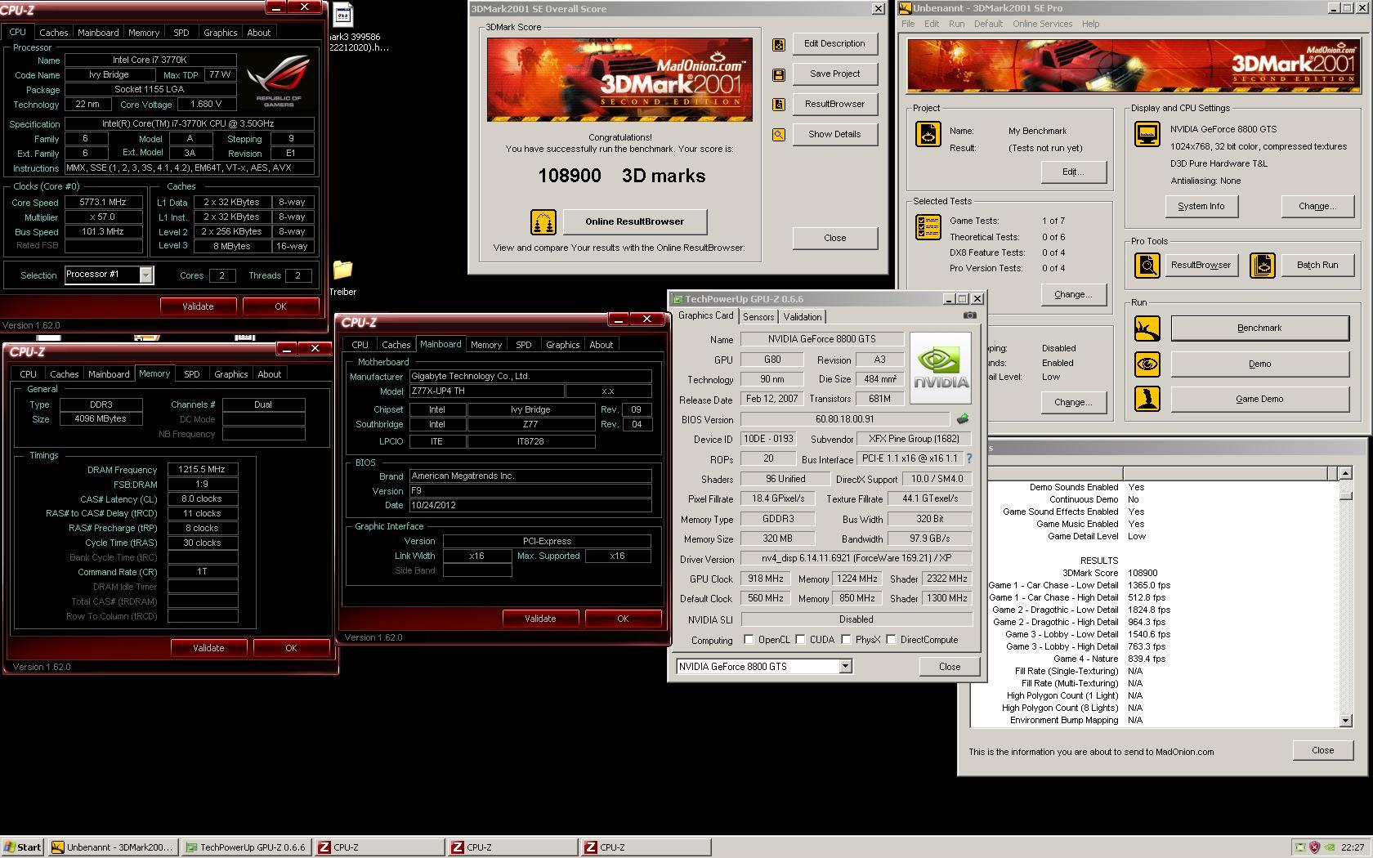Click the BIOS Version field in GPU-Z
This screenshot has height=858, width=1373.
[x=845, y=419]
